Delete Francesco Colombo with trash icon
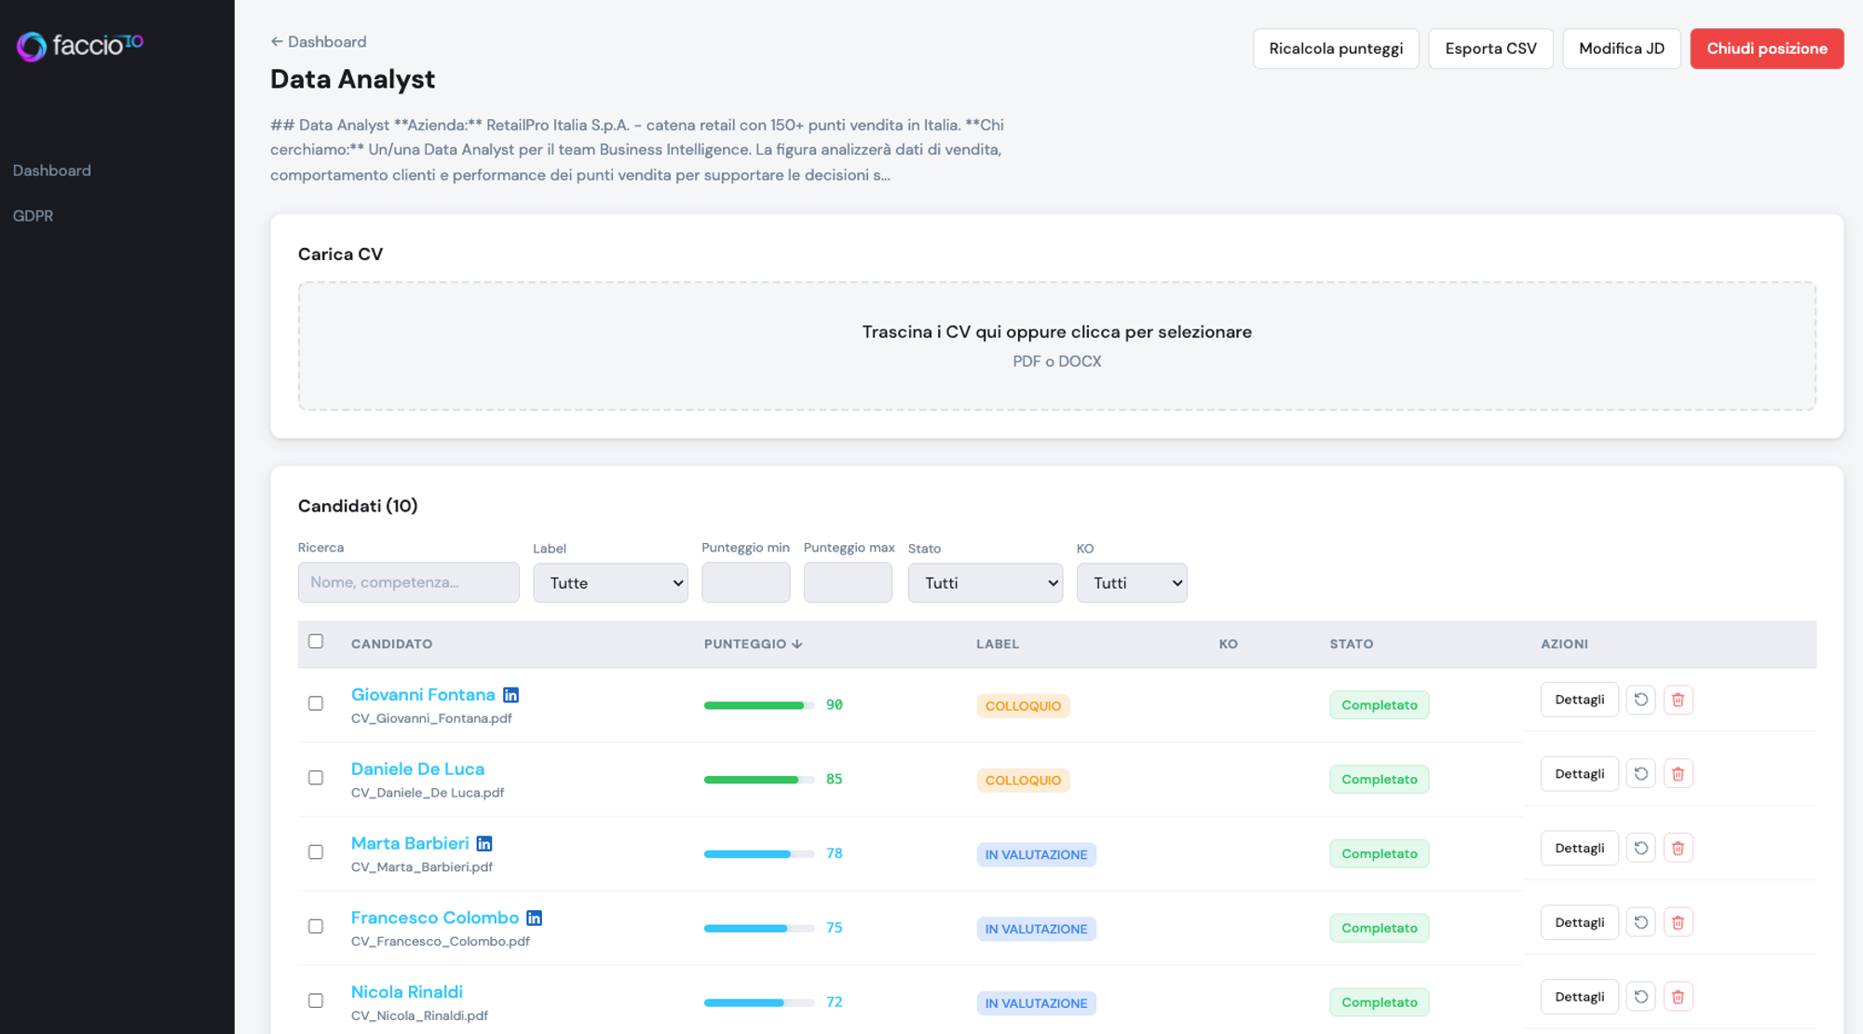This screenshot has width=1863, height=1034. [1678, 923]
